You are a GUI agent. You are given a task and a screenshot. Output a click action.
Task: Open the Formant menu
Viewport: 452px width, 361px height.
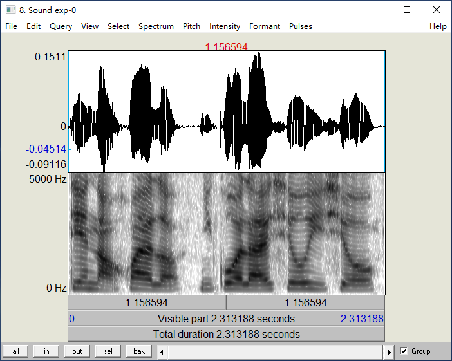click(x=265, y=26)
